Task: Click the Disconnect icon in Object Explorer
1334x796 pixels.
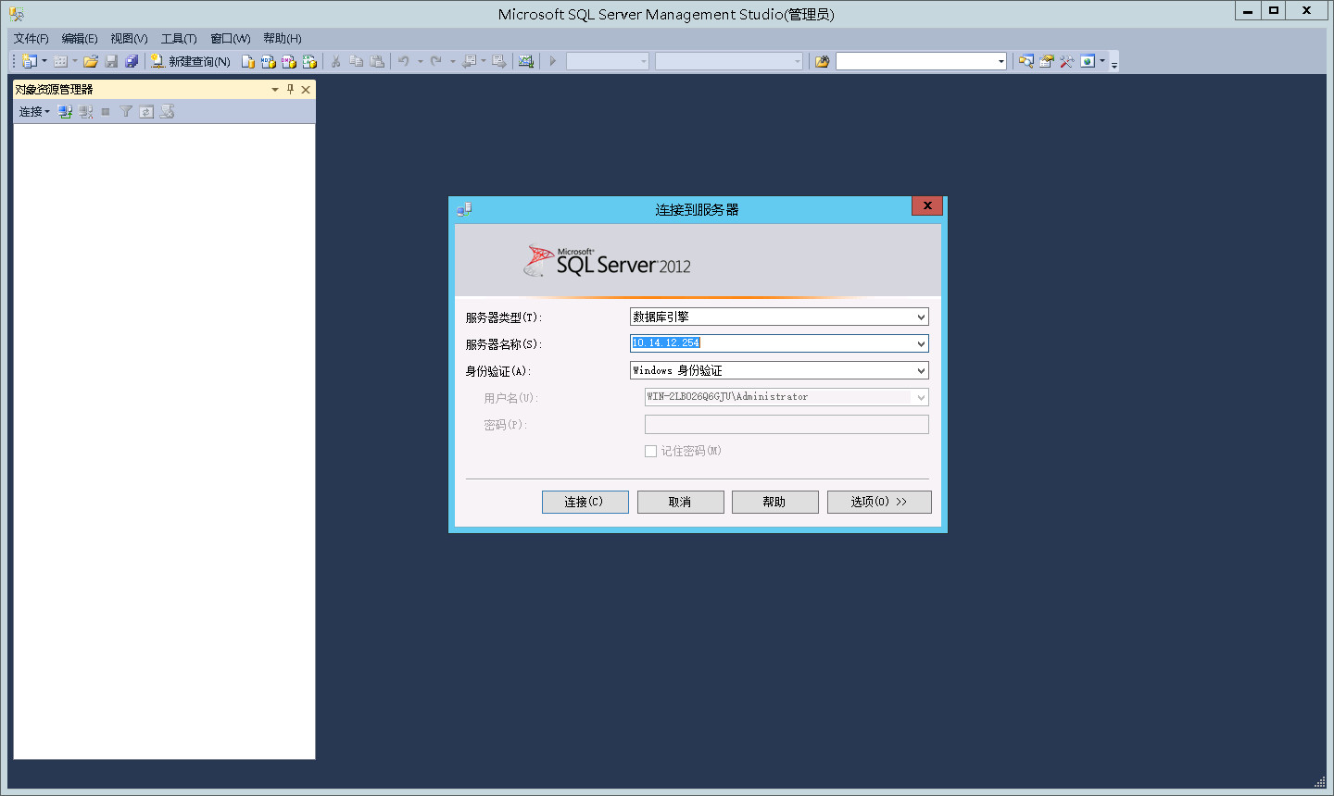Action: [85, 111]
